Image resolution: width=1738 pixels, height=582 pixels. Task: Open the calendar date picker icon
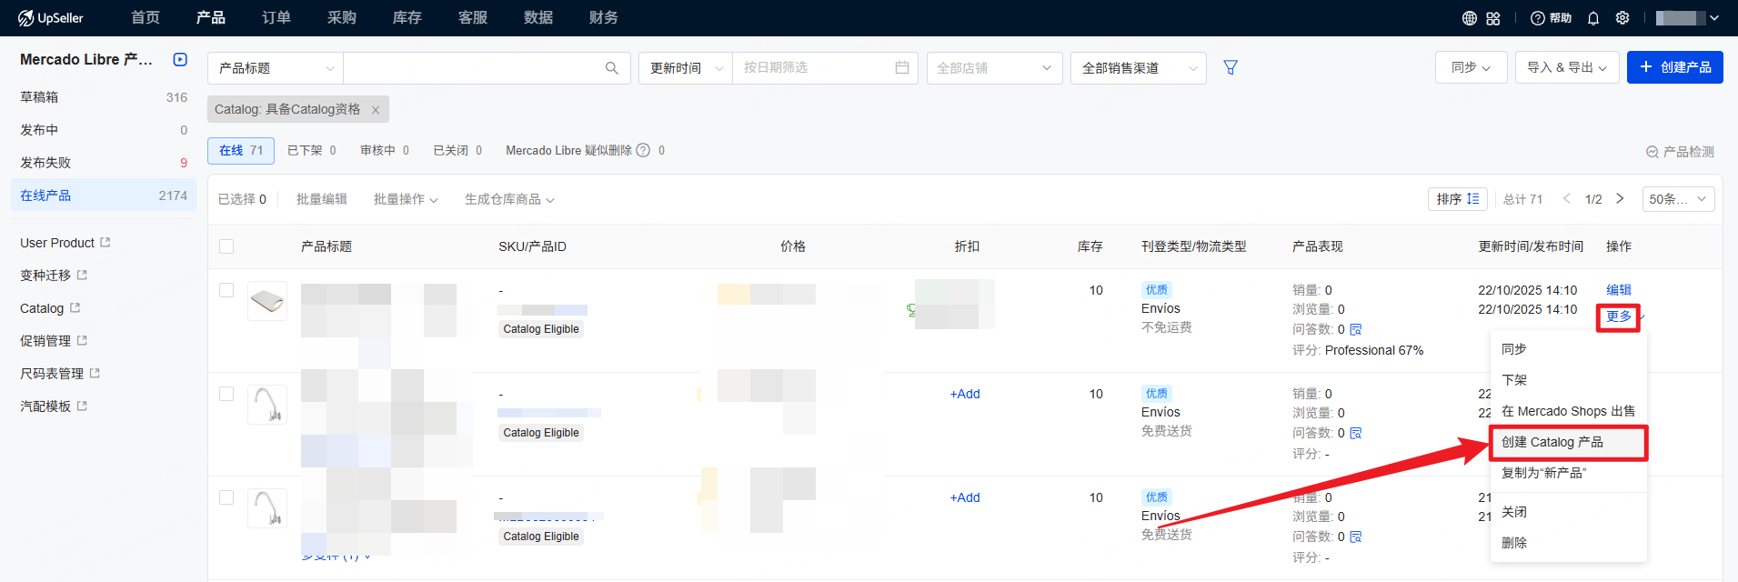pos(902,68)
